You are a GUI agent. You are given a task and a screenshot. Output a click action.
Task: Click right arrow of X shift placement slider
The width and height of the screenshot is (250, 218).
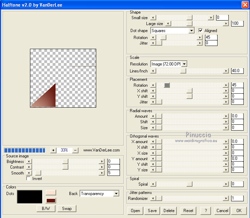point(226,91)
